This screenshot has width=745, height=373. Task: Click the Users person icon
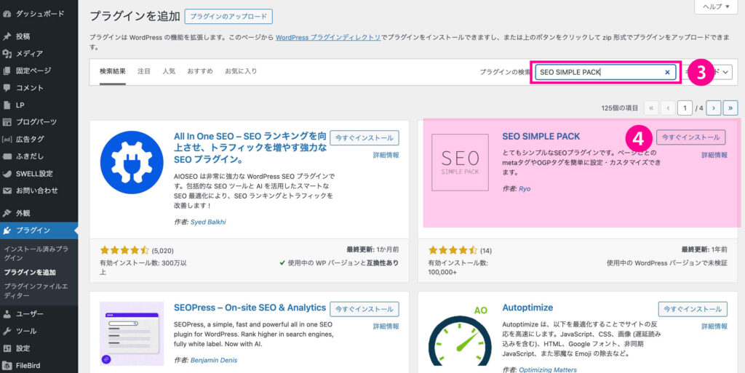(x=7, y=314)
